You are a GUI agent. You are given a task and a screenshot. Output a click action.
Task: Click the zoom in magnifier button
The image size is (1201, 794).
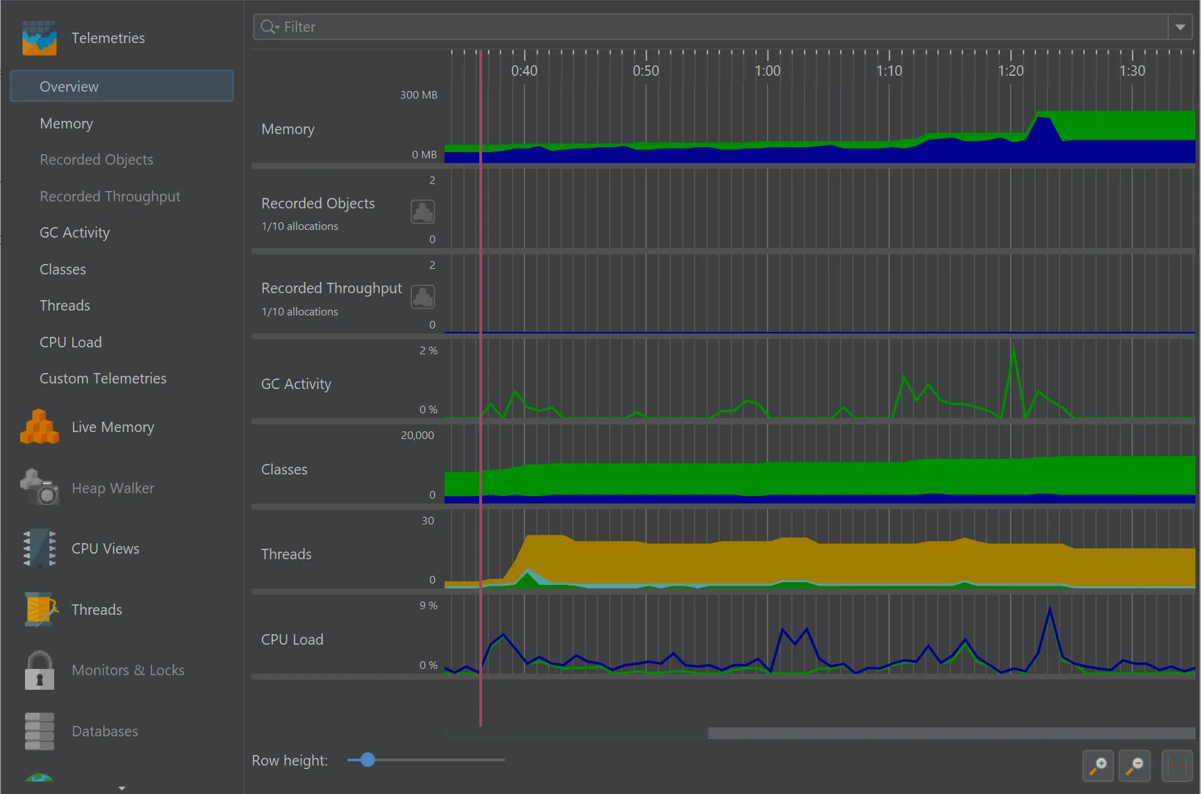pos(1098,766)
